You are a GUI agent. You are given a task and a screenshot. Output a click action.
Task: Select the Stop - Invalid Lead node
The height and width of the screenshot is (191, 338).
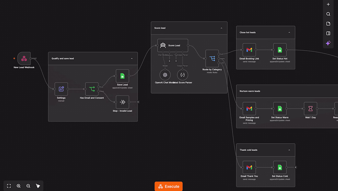(122, 102)
